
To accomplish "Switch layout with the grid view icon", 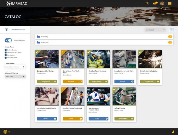I will coord(172,30).
